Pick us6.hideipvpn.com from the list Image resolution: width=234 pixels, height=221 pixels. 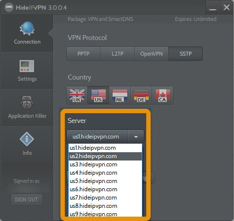tap(105, 189)
